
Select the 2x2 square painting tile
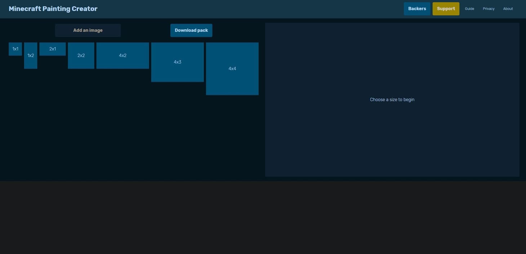pos(81,55)
